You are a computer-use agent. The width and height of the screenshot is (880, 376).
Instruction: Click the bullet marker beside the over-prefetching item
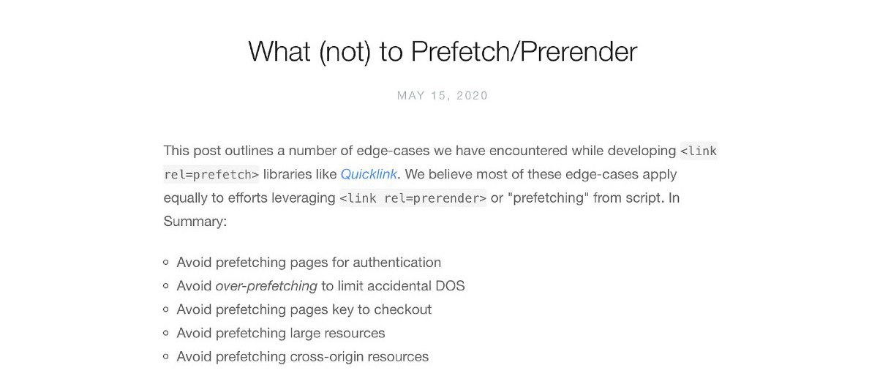coord(167,286)
